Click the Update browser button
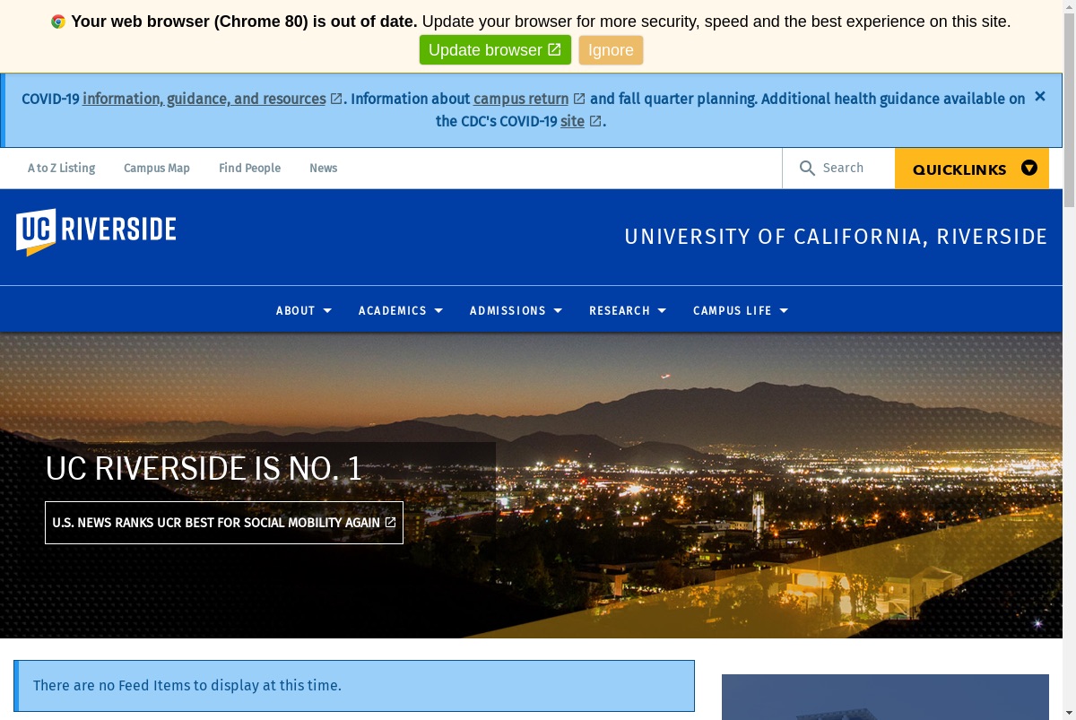Screen dimensions: 1076x720 tap(495, 50)
